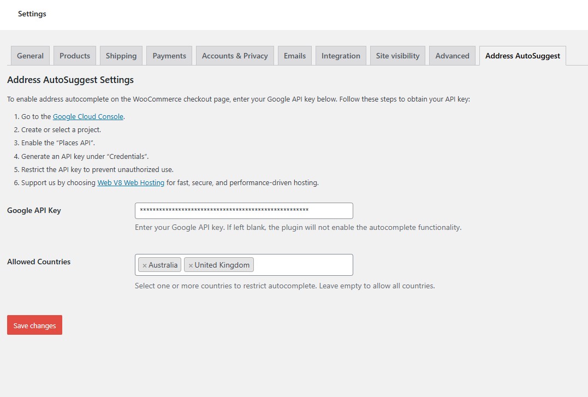588x397 pixels.
Task: Click the Allowed Countries selection box
Action: [300, 265]
